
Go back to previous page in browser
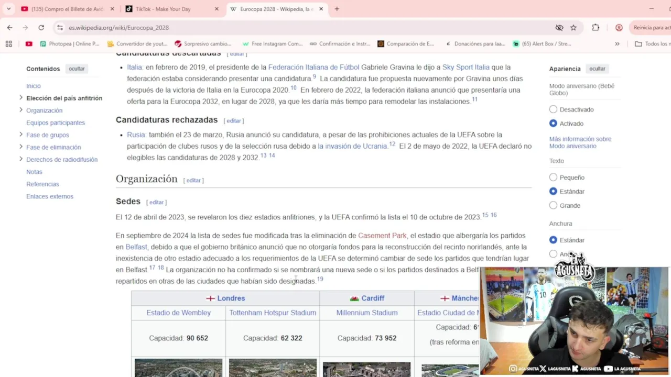[x=9, y=28]
